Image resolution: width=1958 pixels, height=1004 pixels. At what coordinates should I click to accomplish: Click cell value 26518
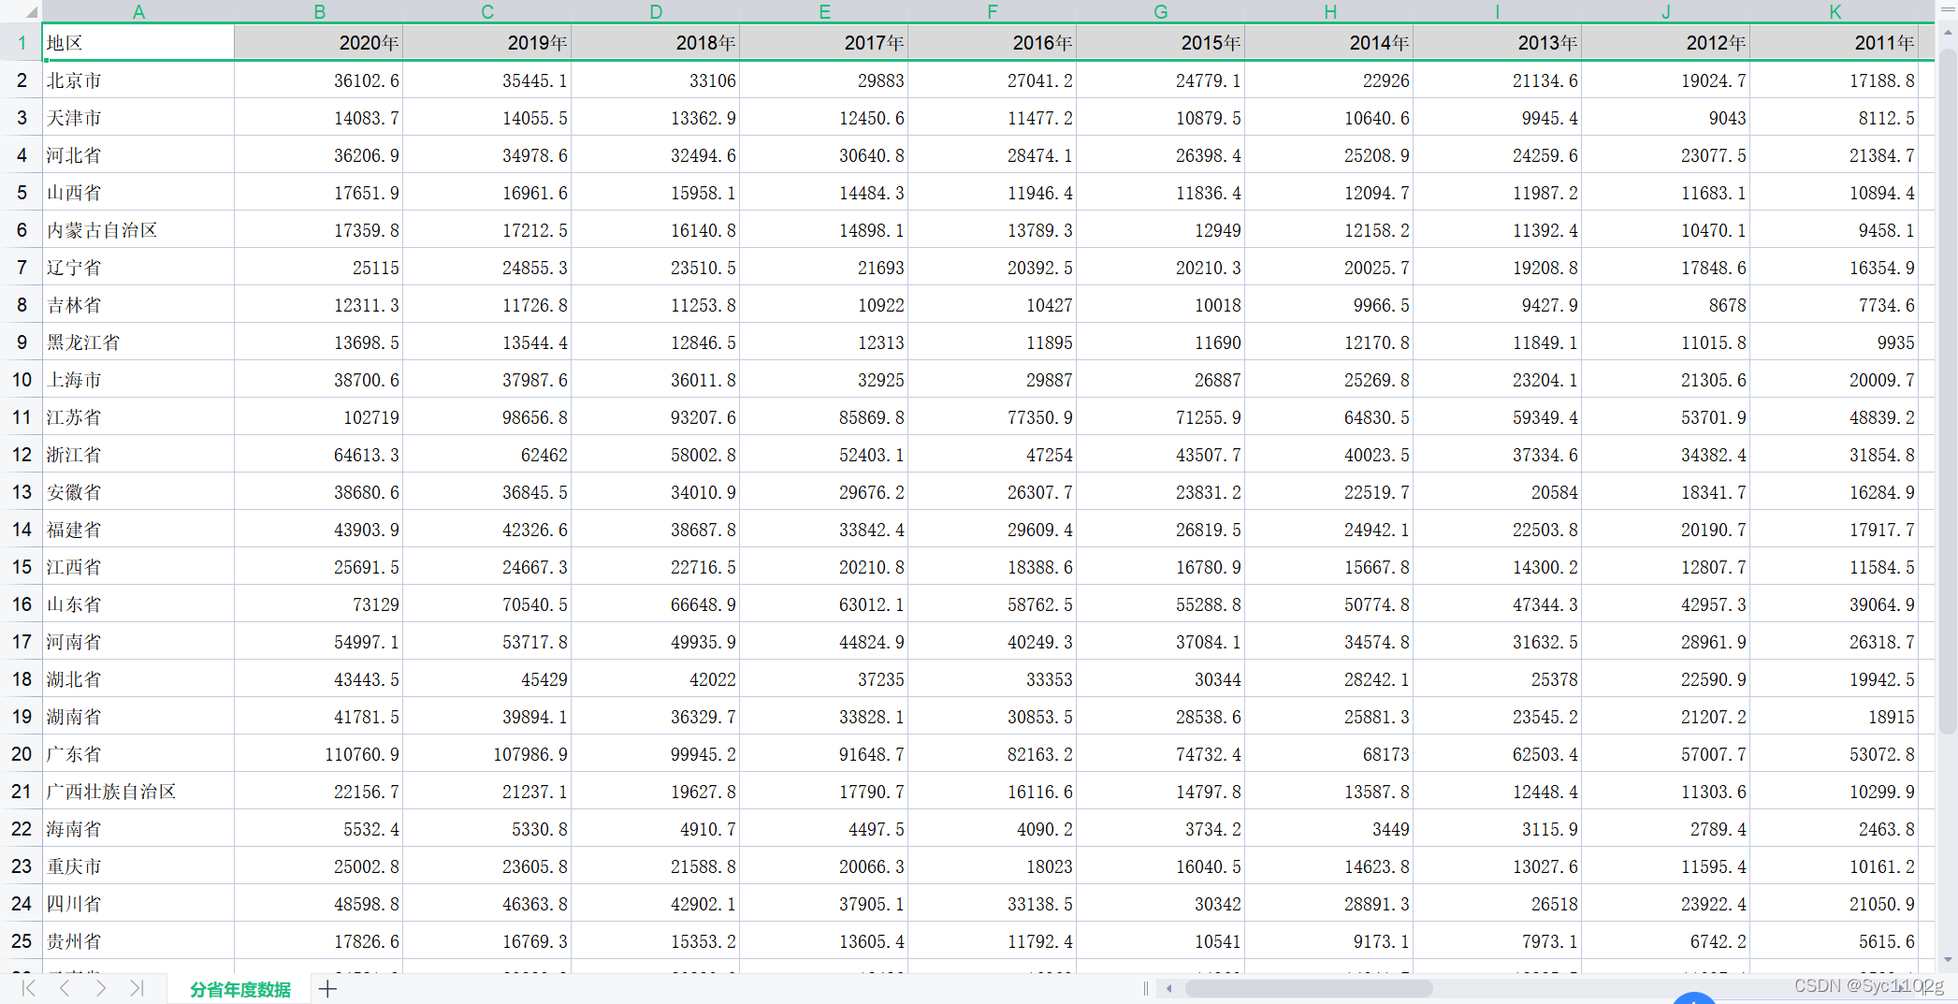click(x=1498, y=904)
